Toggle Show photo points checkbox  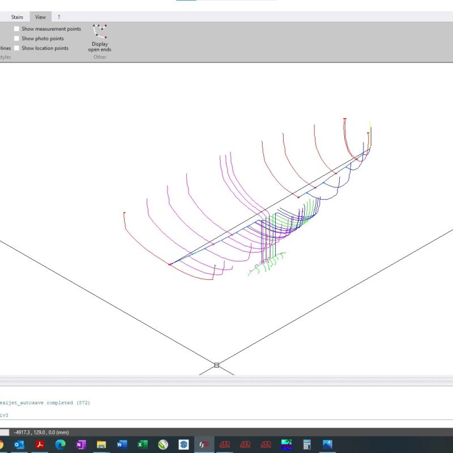(x=17, y=39)
